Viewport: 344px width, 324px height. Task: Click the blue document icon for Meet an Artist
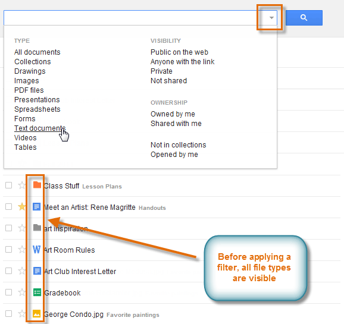(37, 206)
